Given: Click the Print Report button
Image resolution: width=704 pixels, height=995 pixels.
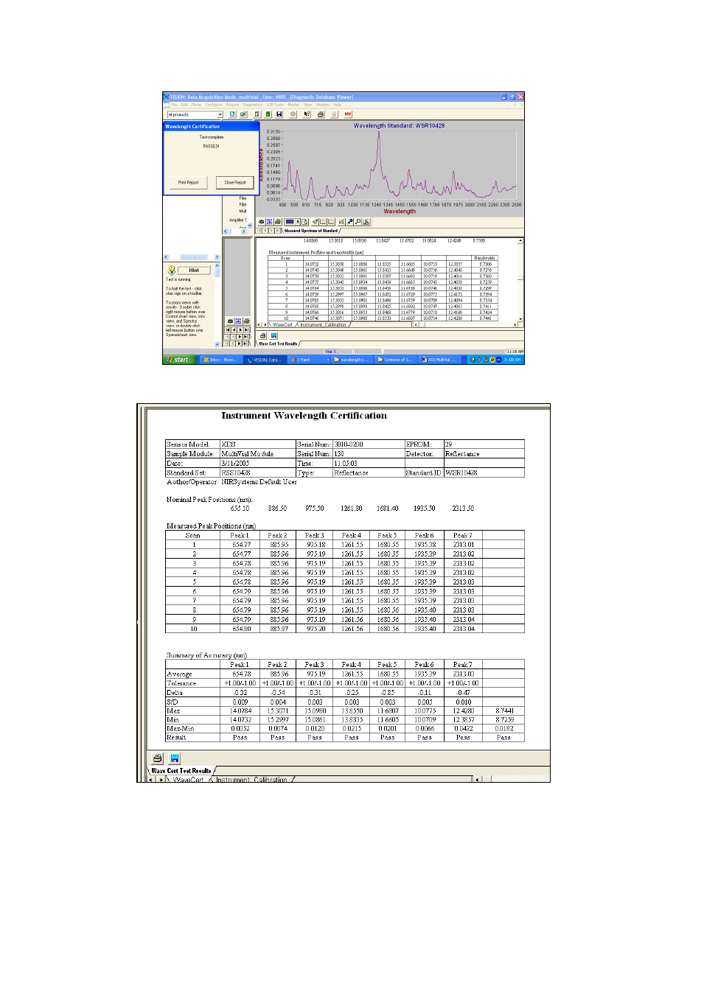Looking at the screenshot, I should (x=188, y=182).
